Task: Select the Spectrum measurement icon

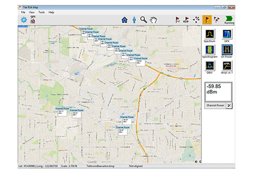Action: pos(209,36)
